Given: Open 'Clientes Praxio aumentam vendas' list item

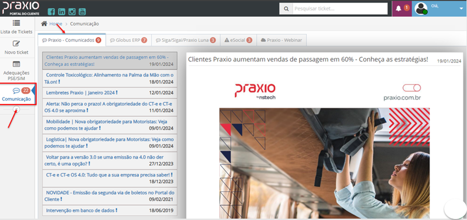Looking at the screenshot, I should [x=110, y=60].
